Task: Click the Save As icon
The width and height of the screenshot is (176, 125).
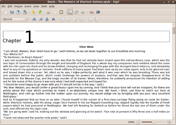Action: click(25, 12)
